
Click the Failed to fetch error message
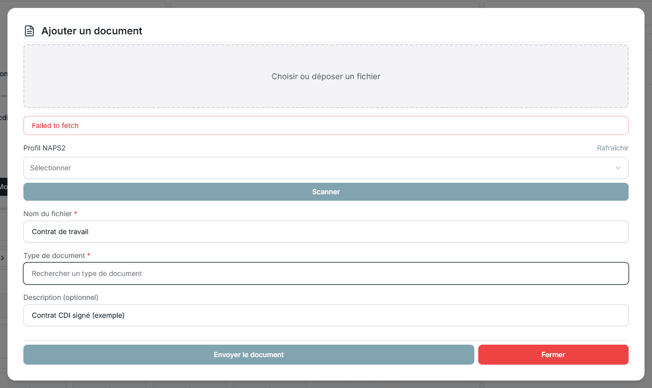click(326, 126)
